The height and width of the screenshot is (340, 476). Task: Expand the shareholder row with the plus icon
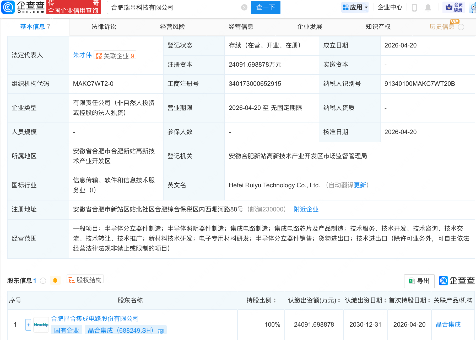coord(28,325)
